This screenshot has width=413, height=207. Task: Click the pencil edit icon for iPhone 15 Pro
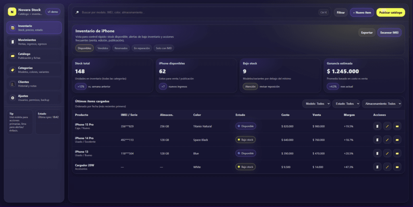[x=387, y=126]
